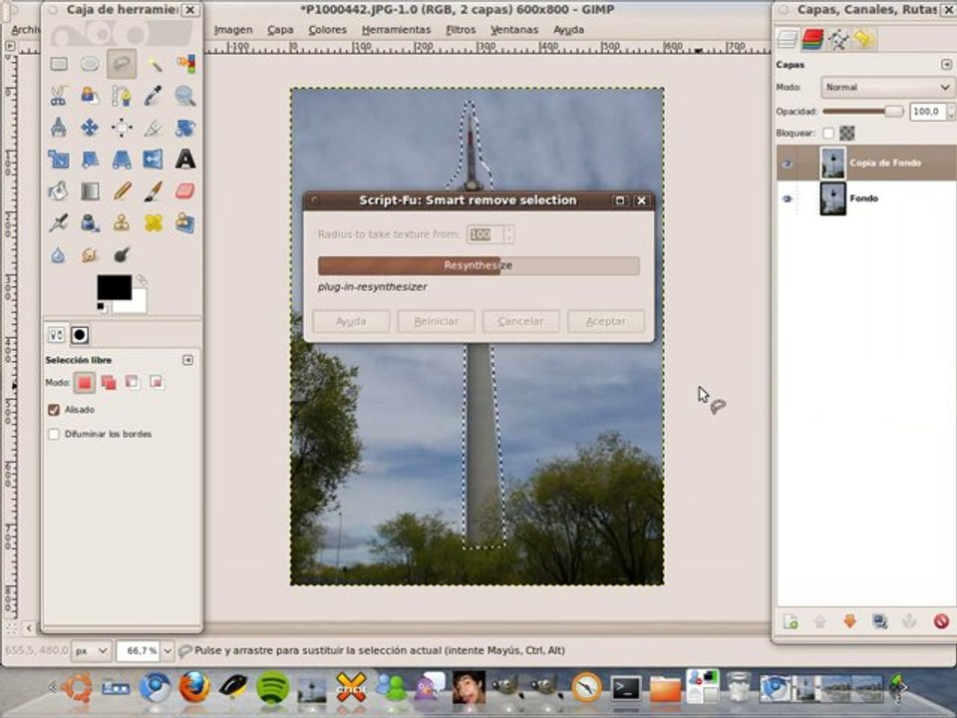Image resolution: width=957 pixels, height=718 pixels.
Task: Pick the Eraser tool
Action: click(x=184, y=190)
